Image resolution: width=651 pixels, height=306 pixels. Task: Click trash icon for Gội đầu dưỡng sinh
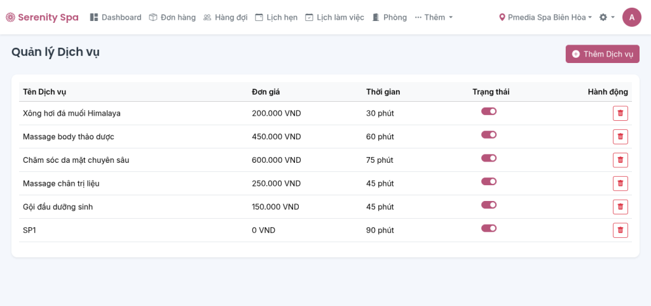pos(620,207)
